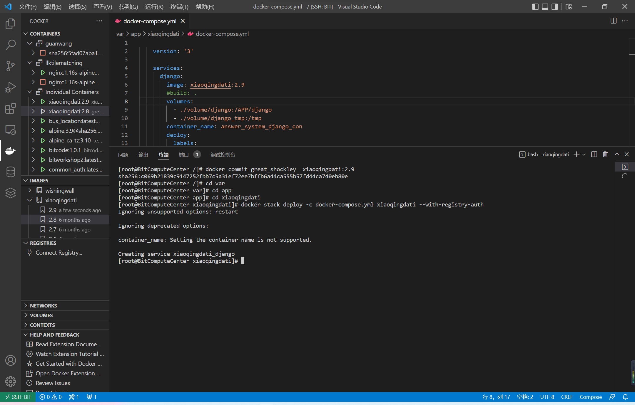Viewport: 635px width, 405px height.
Task: Click Connect Registry... link
Action: coord(59,253)
